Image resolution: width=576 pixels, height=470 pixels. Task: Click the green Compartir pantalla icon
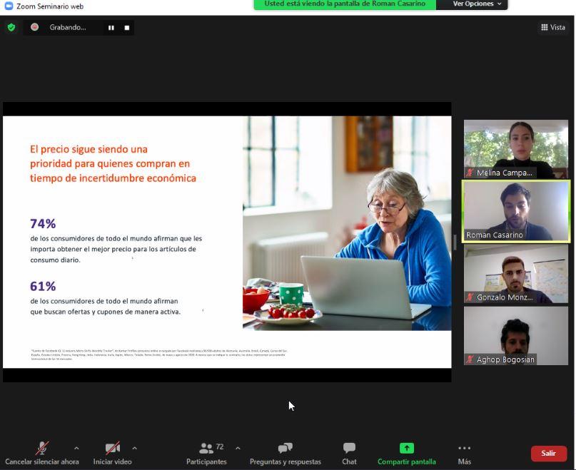tap(406, 448)
